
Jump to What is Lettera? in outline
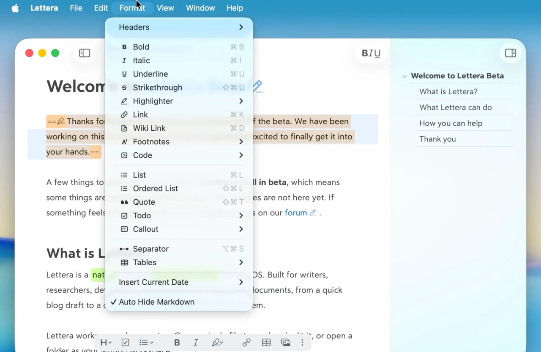448,91
